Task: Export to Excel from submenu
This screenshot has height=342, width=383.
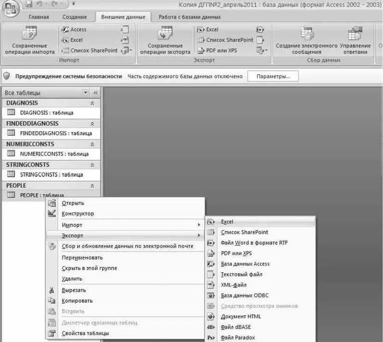Action: 260,222
